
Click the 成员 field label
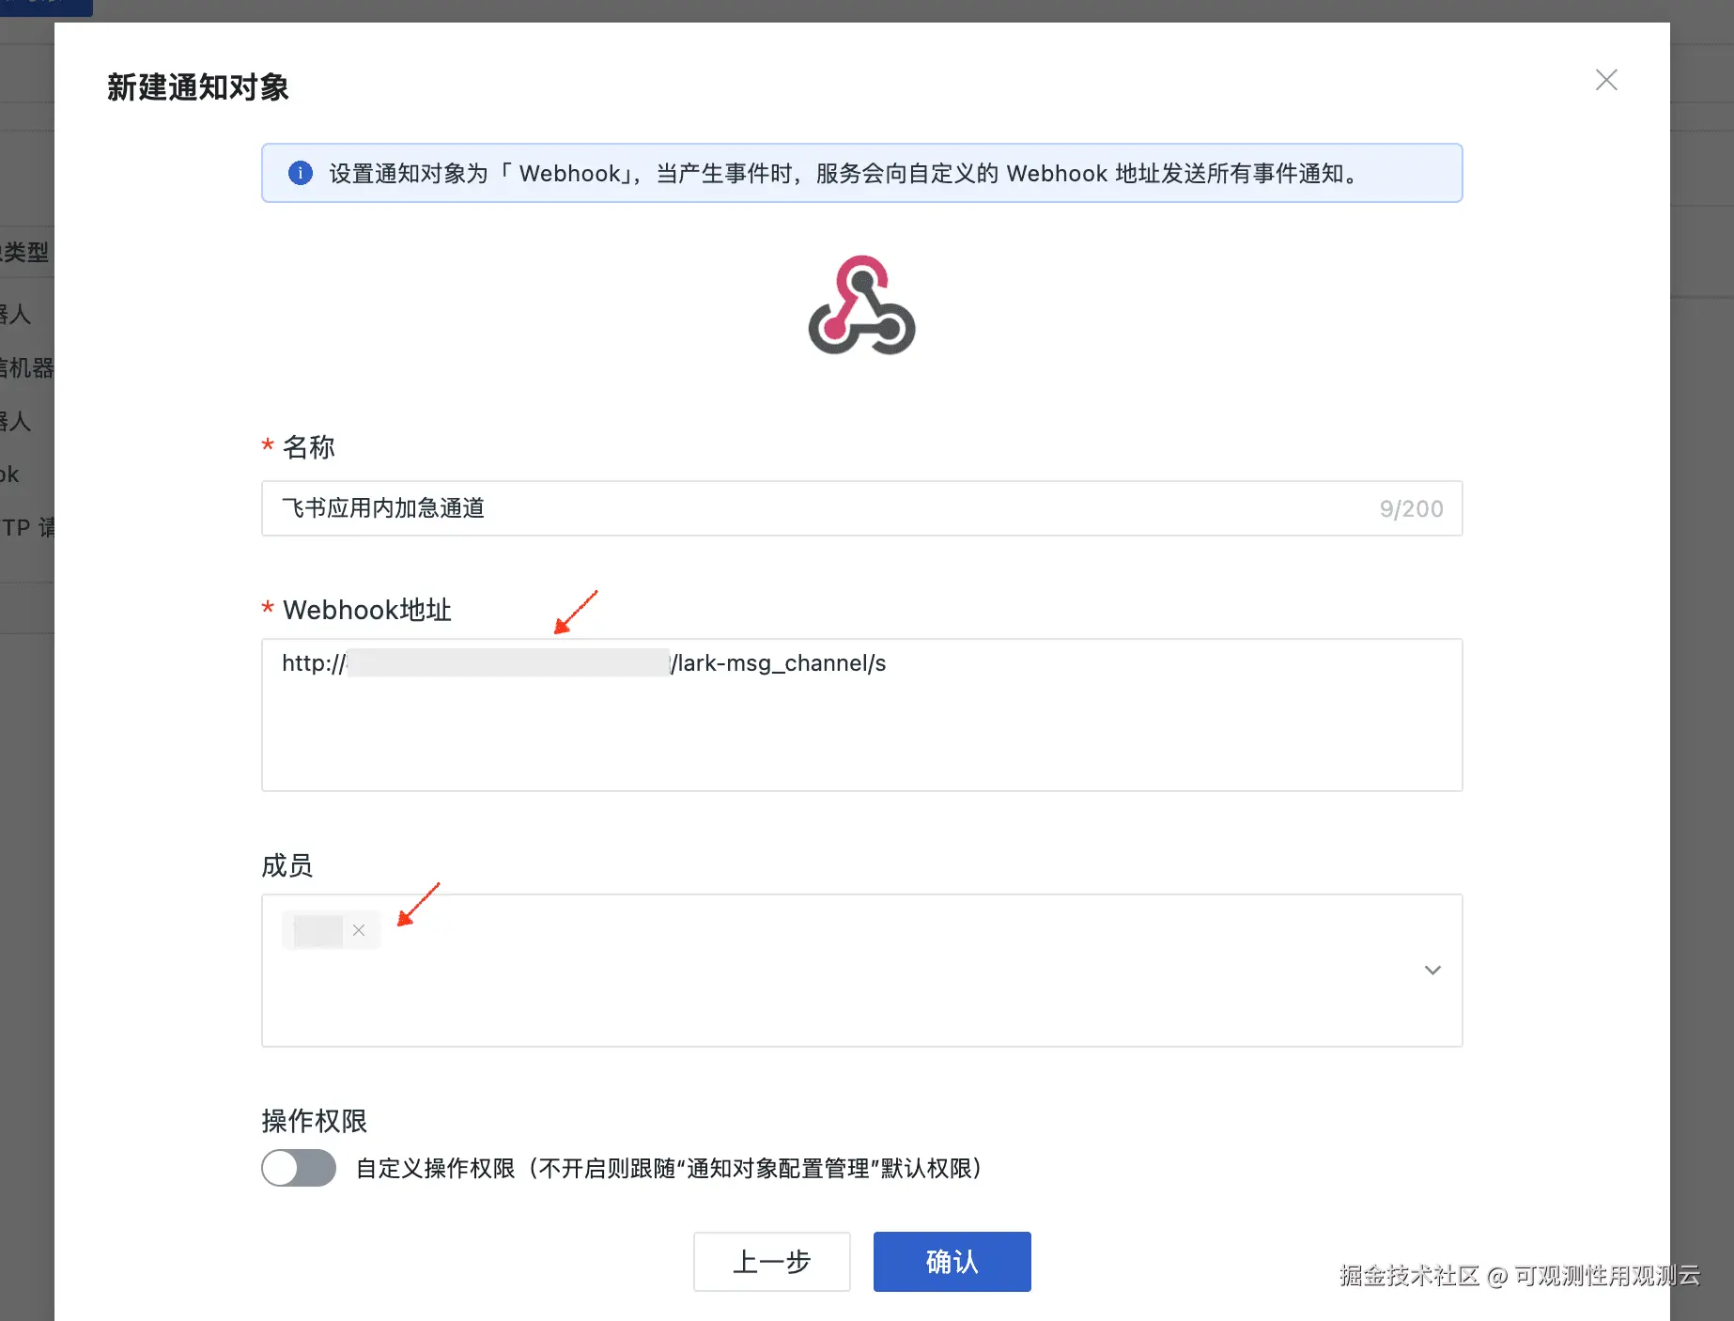pyautogui.click(x=286, y=864)
